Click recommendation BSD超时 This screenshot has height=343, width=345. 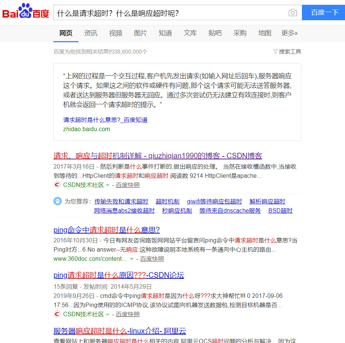coord(280,210)
